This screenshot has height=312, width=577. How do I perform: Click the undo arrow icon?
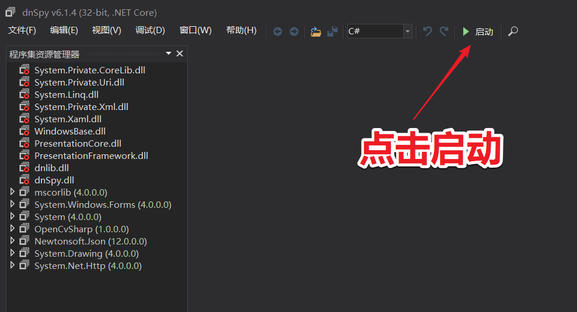tap(427, 31)
